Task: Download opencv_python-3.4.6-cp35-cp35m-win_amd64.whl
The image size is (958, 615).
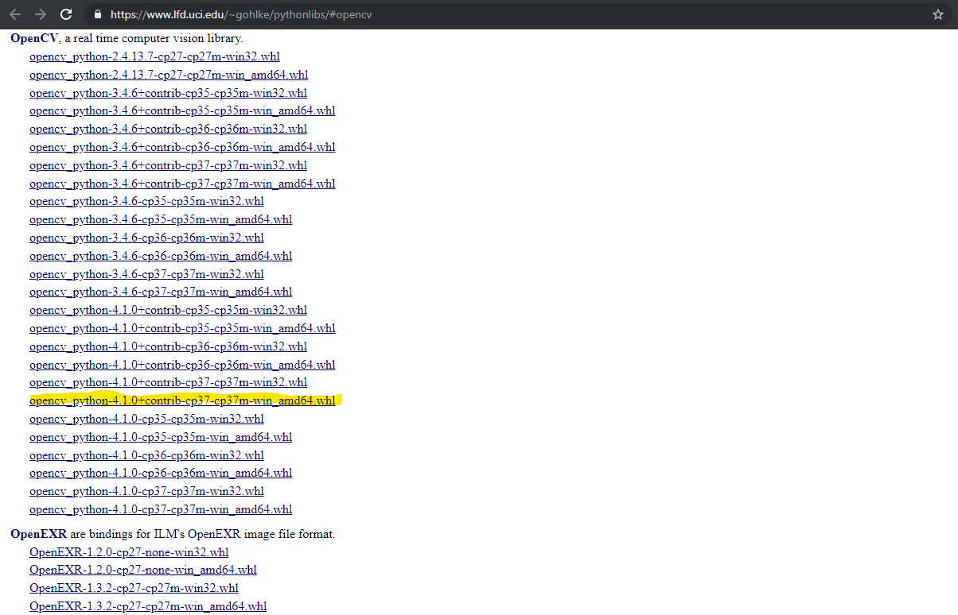Action: [161, 219]
